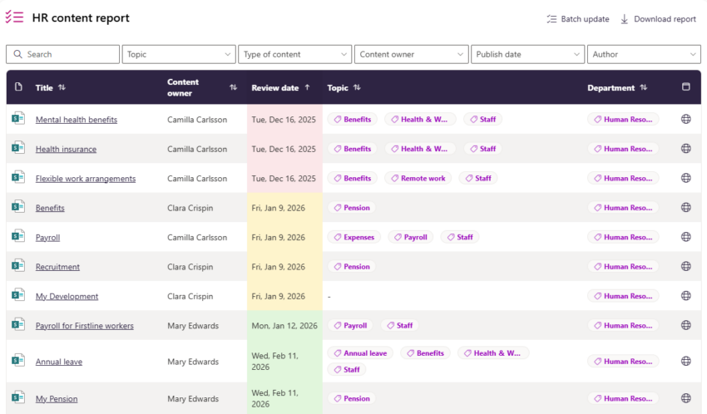Click the sort arrows next to Department header

(643, 88)
